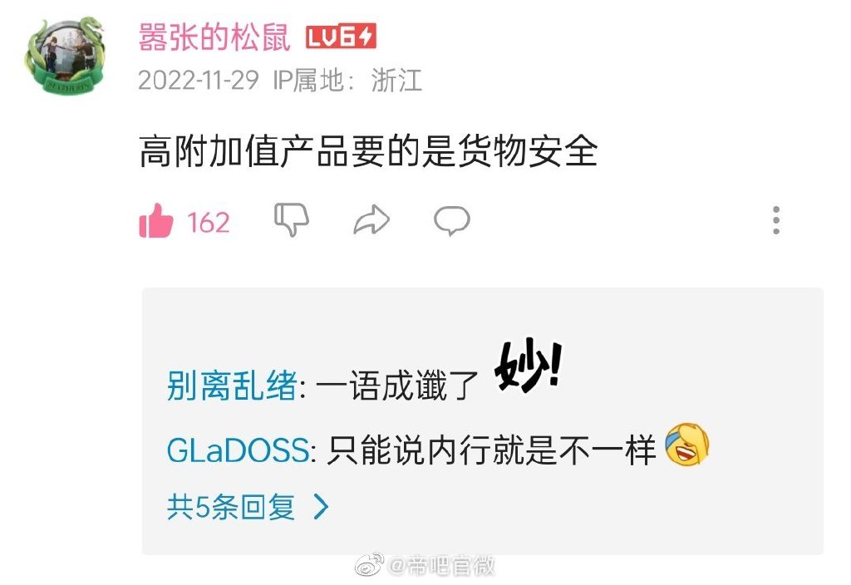Screen dimensions: 851x585
Task: Open replies with the speech bubble icon
Action: (451, 220)
